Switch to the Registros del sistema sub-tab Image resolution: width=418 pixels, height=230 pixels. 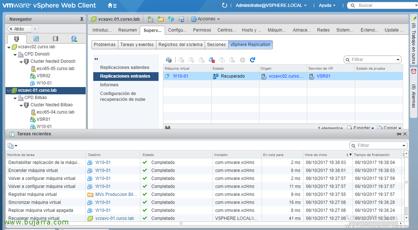click(x=180, y=45)
